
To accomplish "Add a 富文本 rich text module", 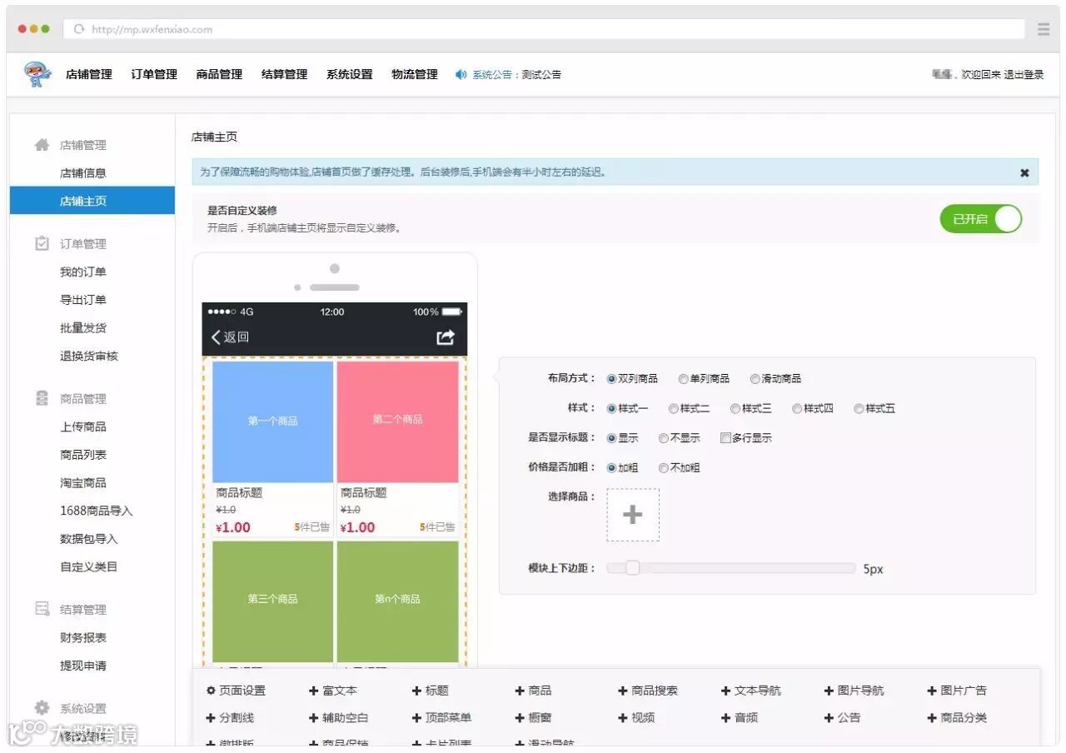I will tap(333, 691).
